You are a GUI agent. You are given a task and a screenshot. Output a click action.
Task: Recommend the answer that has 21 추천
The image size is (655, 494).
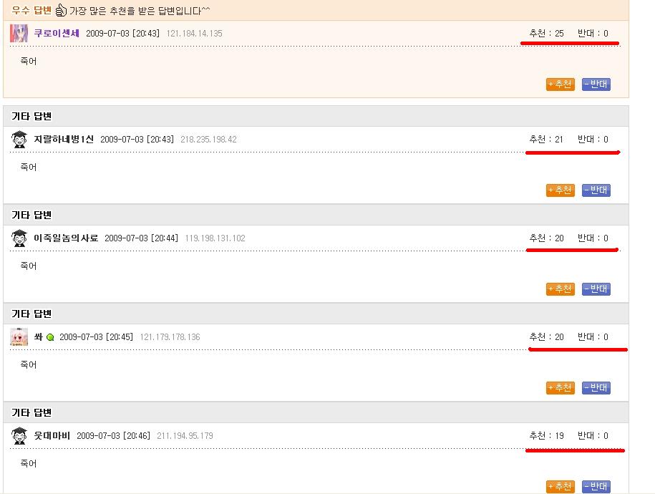[x=560, y=190]
